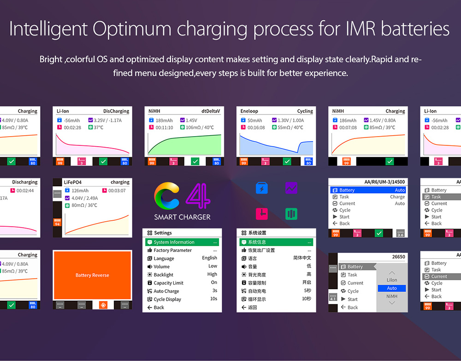
Task: Select the 4.1 slot on 26650 screen
Action: [333, 297]
